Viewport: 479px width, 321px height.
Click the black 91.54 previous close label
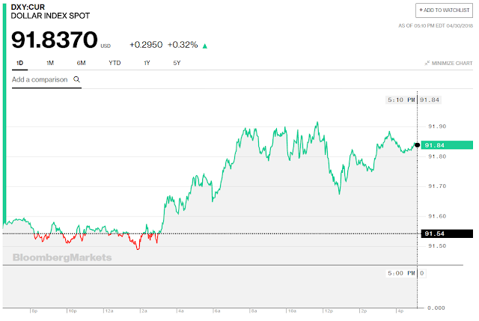(x=447, y=233)
